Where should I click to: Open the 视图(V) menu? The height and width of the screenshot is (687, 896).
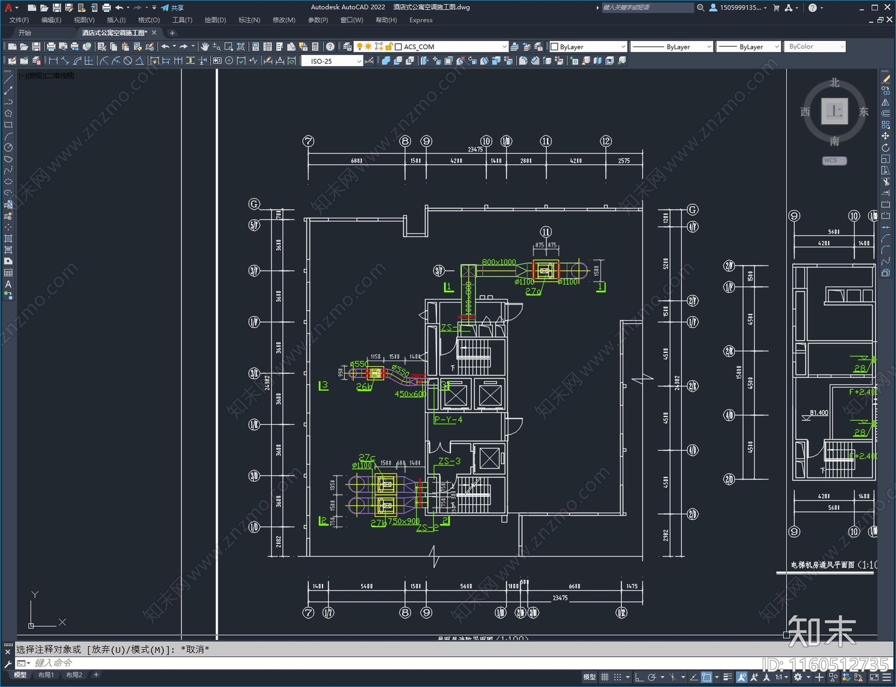84,20
